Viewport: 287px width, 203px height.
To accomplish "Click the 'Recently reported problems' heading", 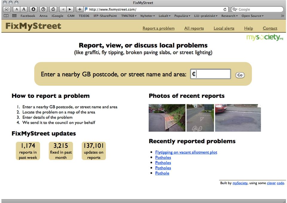I will 192,141.
